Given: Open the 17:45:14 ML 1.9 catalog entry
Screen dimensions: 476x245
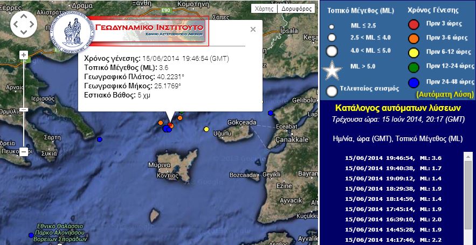Looking at the screenshot, I should tap(393, 209).
